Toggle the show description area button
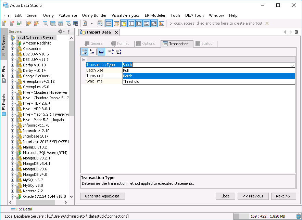 tap(101, 52)
